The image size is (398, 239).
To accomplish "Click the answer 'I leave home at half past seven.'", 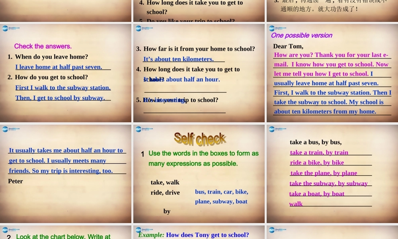I will point(59,67).
